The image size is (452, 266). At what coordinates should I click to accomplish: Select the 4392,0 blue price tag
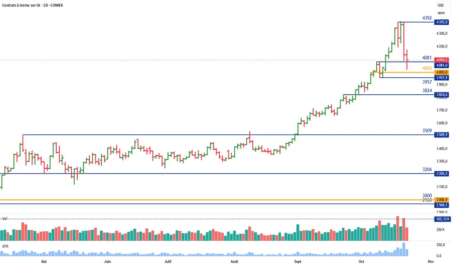coord(442,22)
